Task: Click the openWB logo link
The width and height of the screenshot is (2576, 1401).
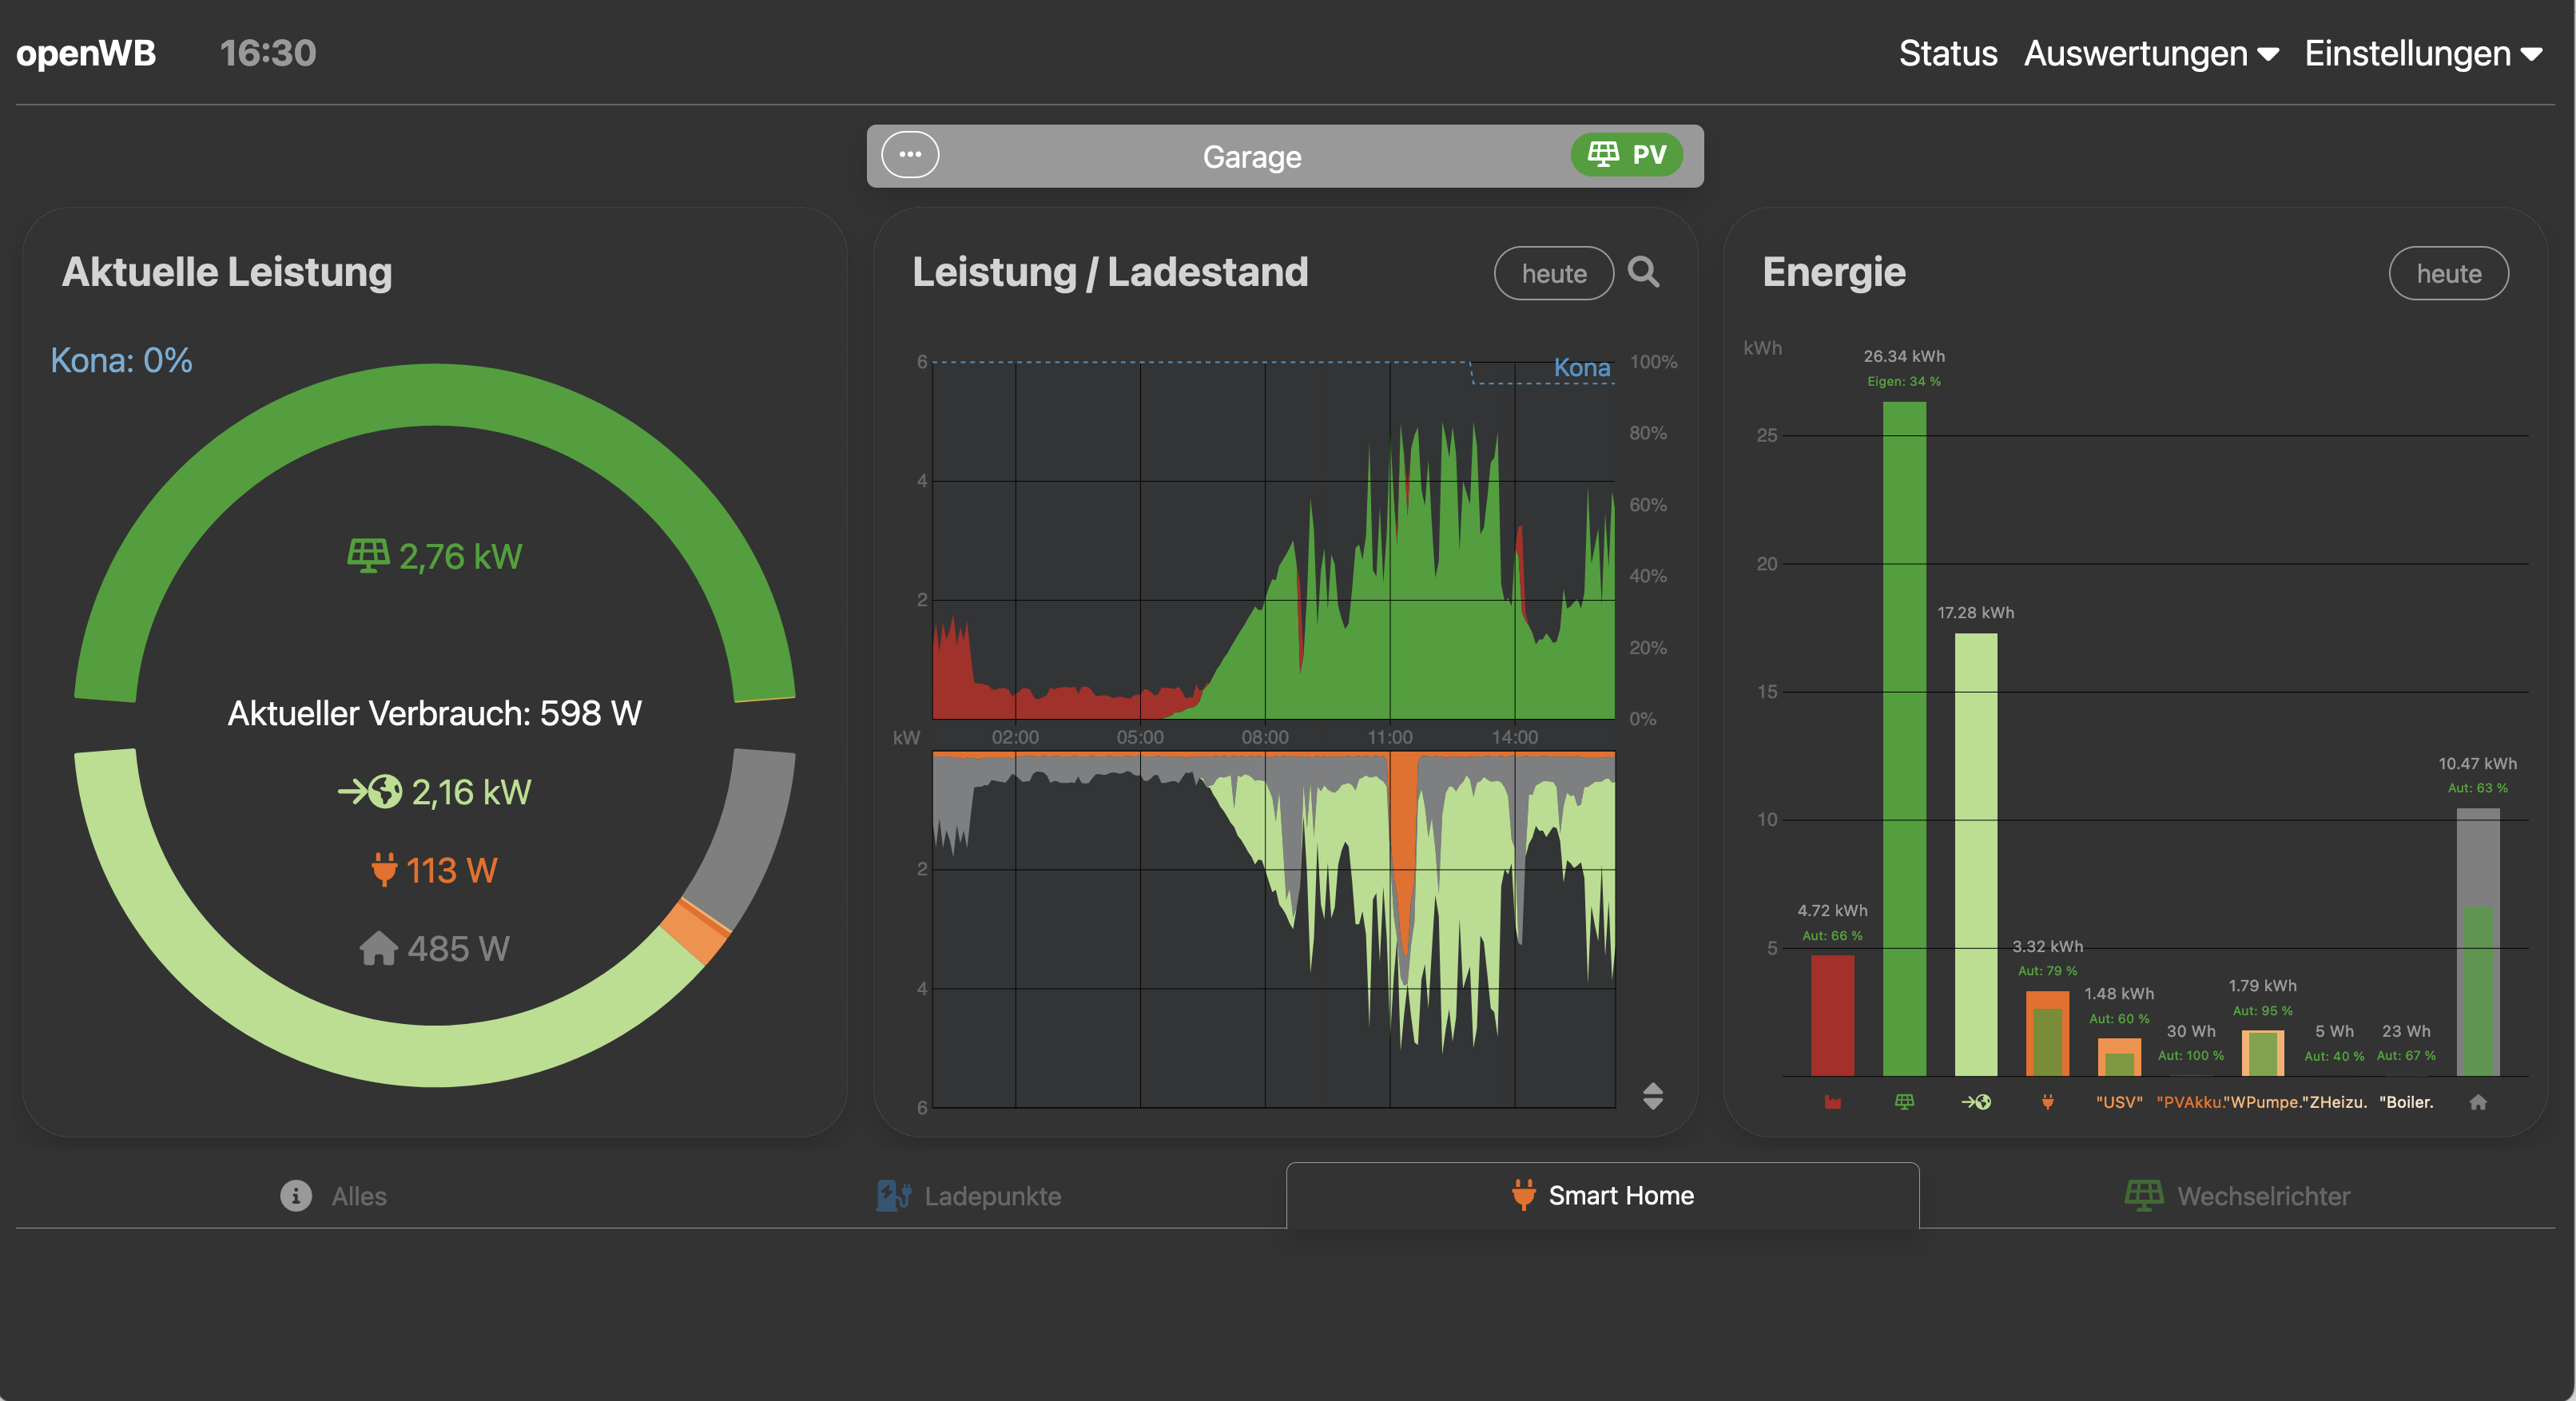Action: tap(86, 53)
